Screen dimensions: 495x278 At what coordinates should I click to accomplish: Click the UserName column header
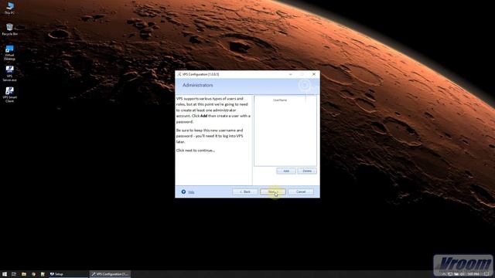click(x=280, y=100)
